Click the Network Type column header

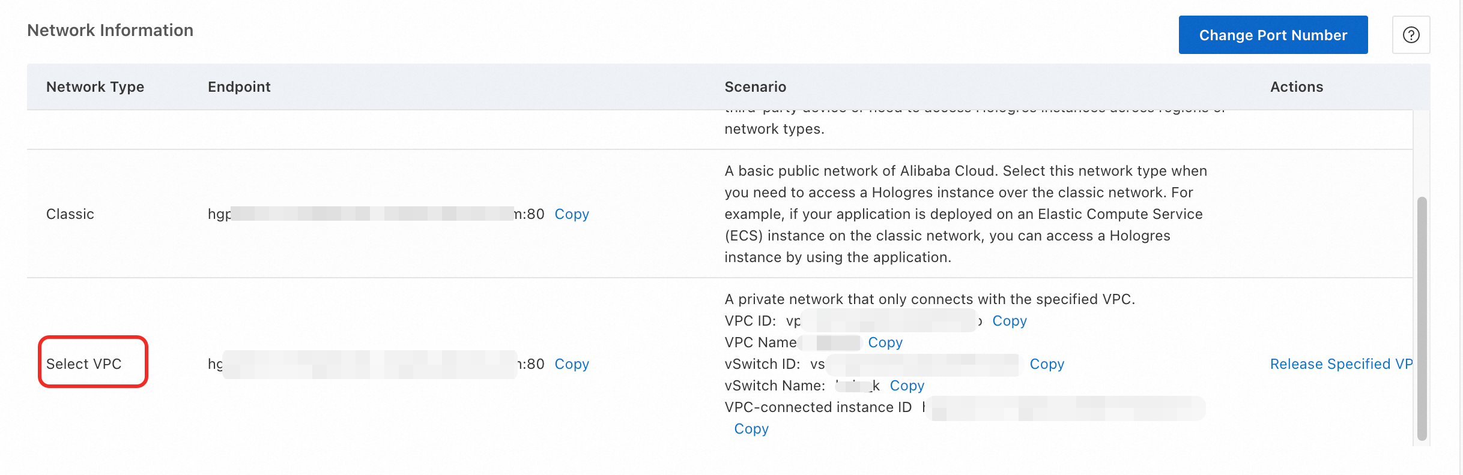coord(95,87)
